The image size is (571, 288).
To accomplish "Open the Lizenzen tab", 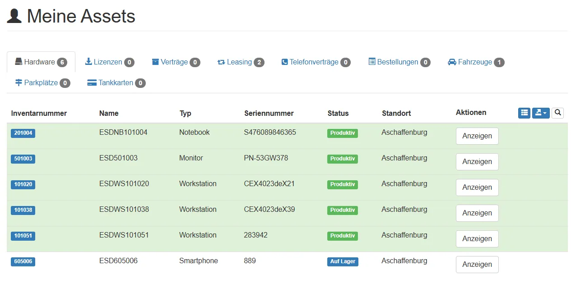I will [109, 62].
